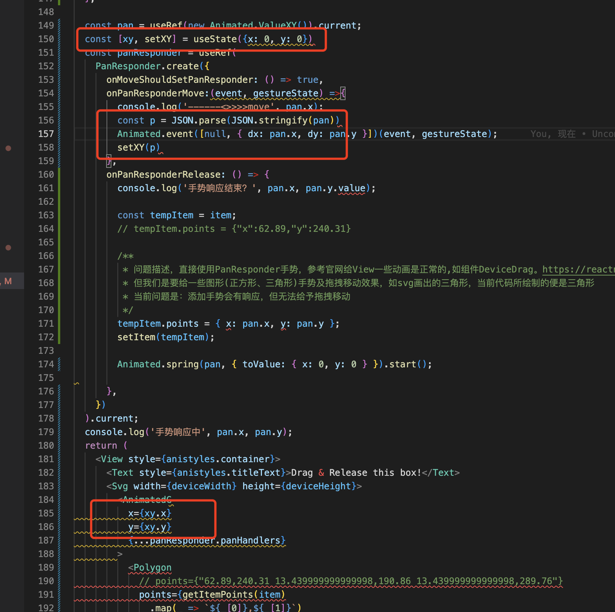Click the 'M' modified marker in the sidebar
The image size is (615, 612).
click(8, 281)
